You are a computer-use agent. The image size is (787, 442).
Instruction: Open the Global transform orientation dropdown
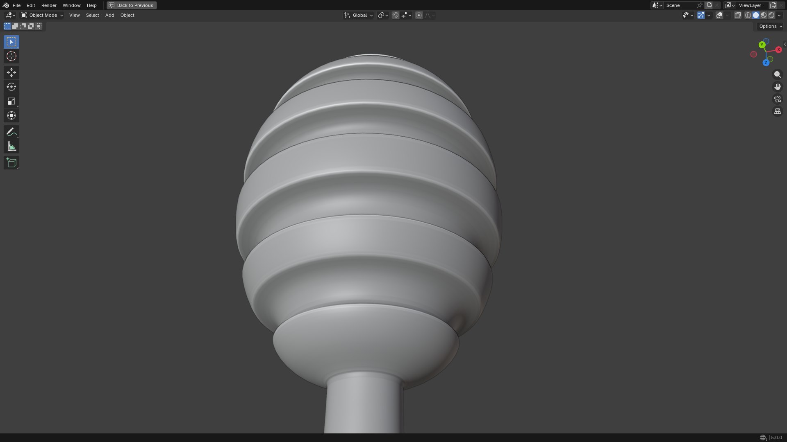358,15
